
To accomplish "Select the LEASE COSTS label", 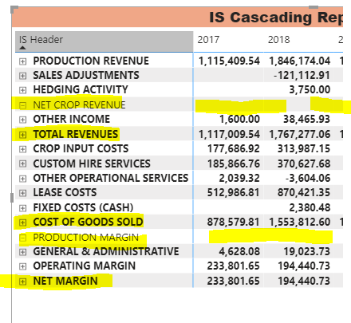I will pyautogui.click(x=65, y=192).
